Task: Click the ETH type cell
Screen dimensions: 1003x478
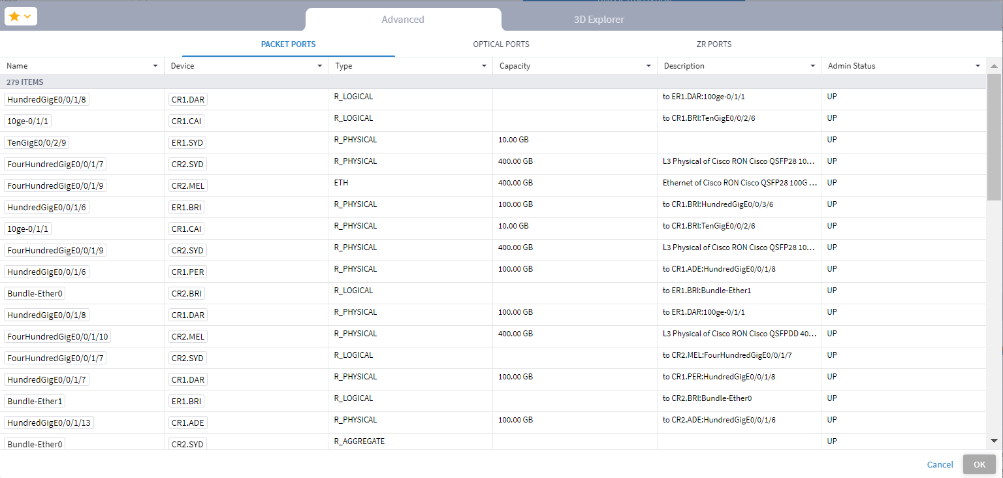Action: click(340, 183)
